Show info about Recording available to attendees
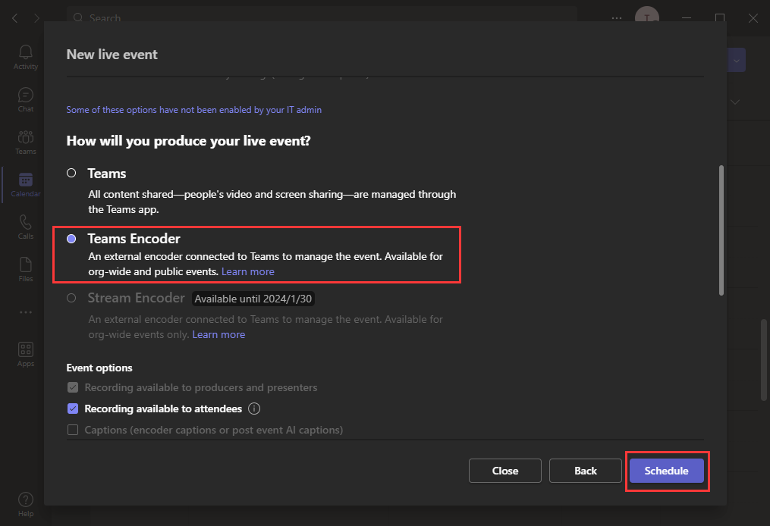 coord(254,409)
